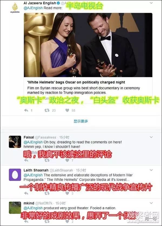Retweet Laith Shaanah's tweet
This screenshot has width=162, height=226.
click(x=47, y=193)
